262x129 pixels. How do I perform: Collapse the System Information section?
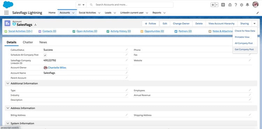click(x=8, y=123)
